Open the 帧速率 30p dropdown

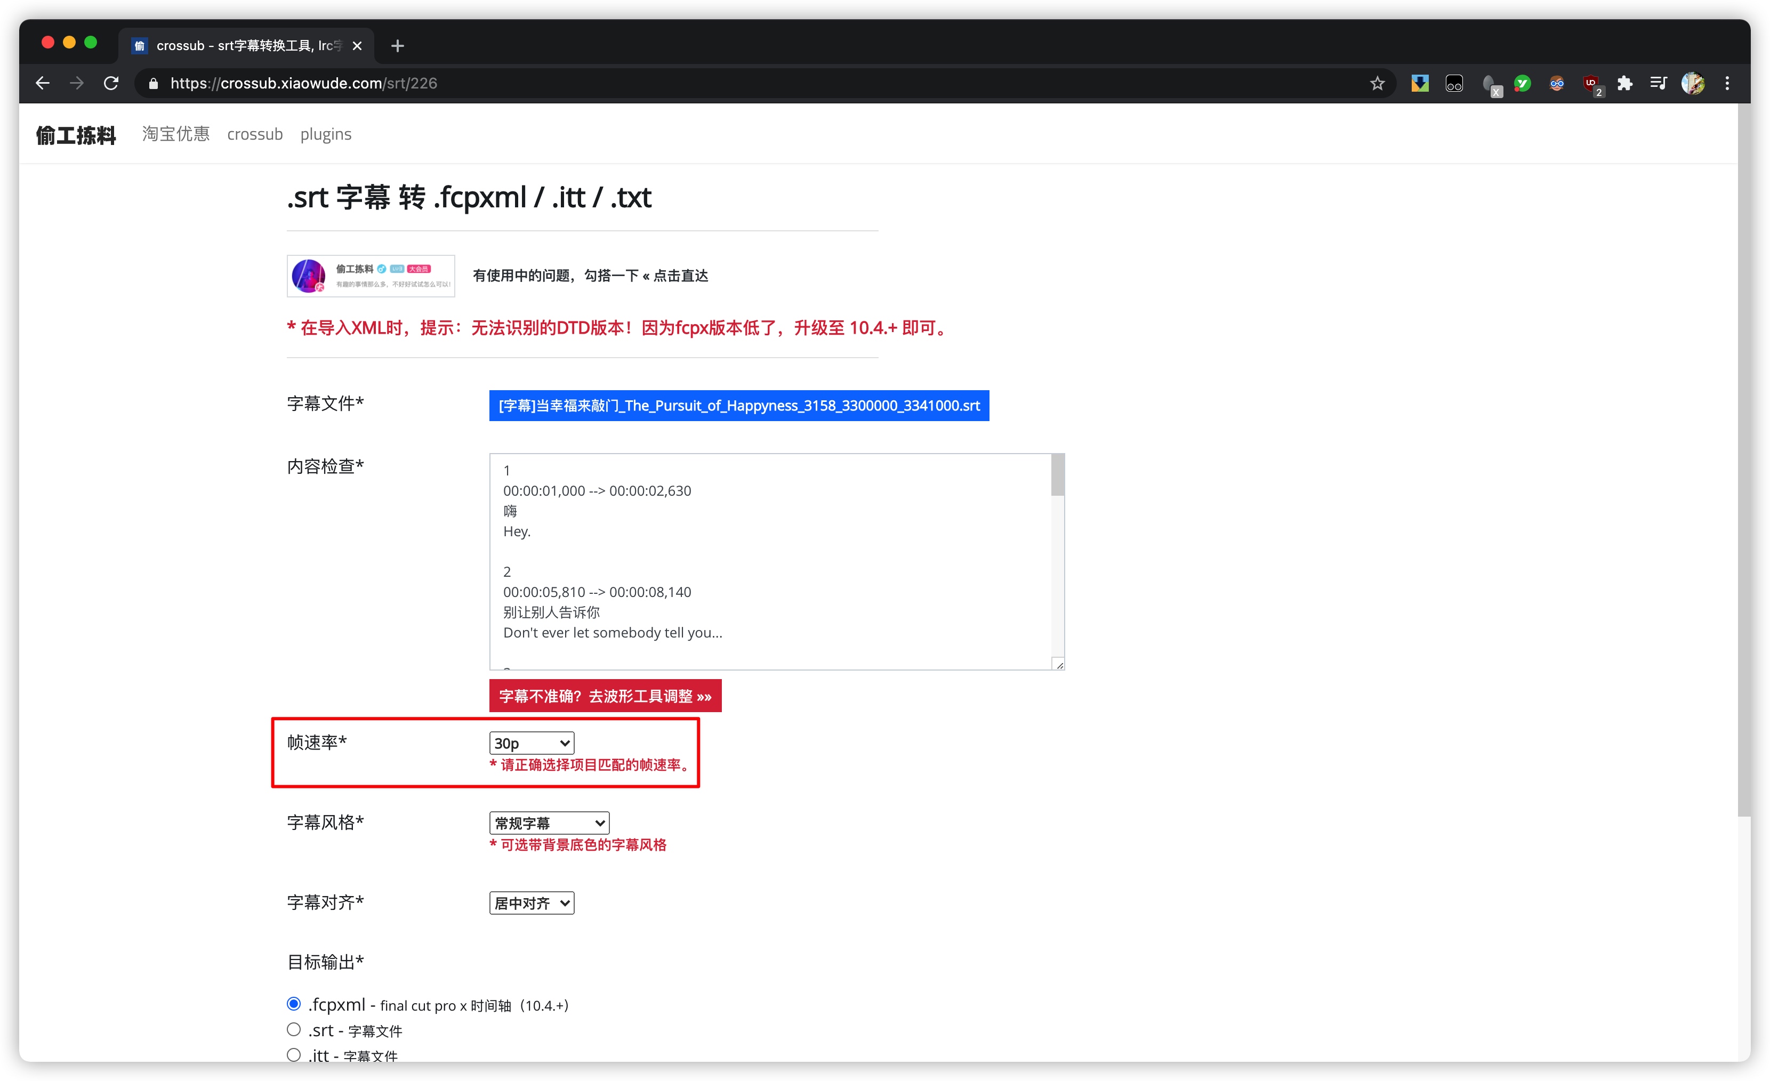coord(531,744)
